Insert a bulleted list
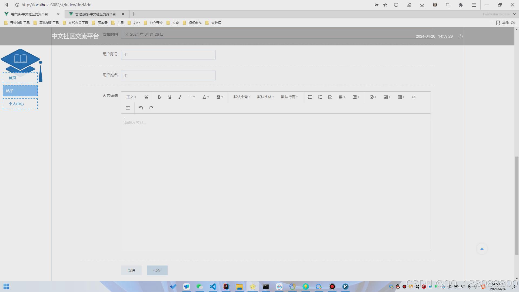Screen dimensions: 519x292 click(310, 97)
